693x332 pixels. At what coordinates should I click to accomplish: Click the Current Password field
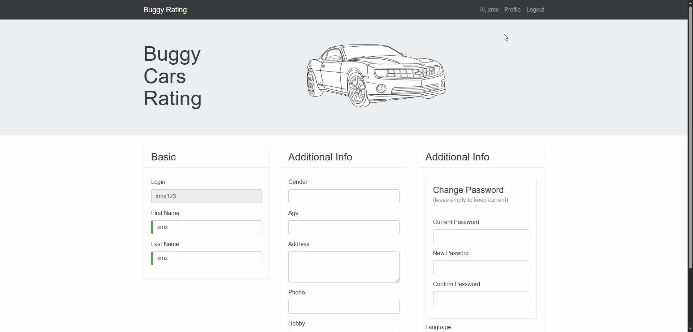[x=481, y=236]
